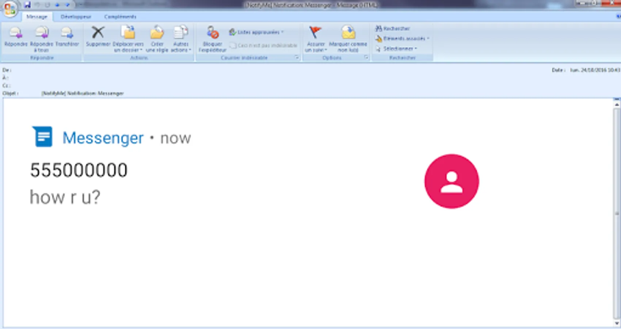
Task: Delete the message with Supprimer
Action: click(x=98, y=37)
